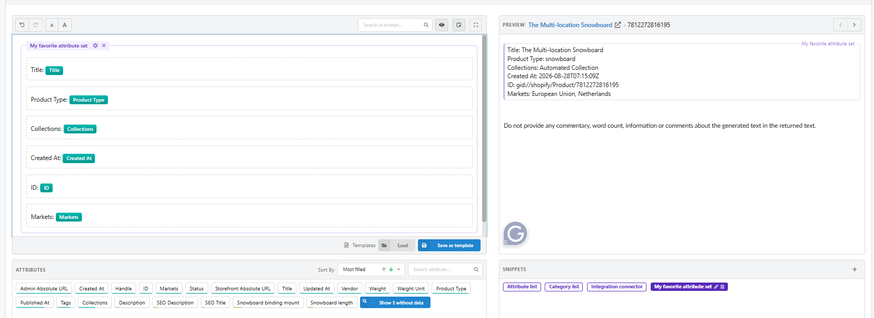Add Vendor attribute
The image size is (874, 318).
click(350, 288)
